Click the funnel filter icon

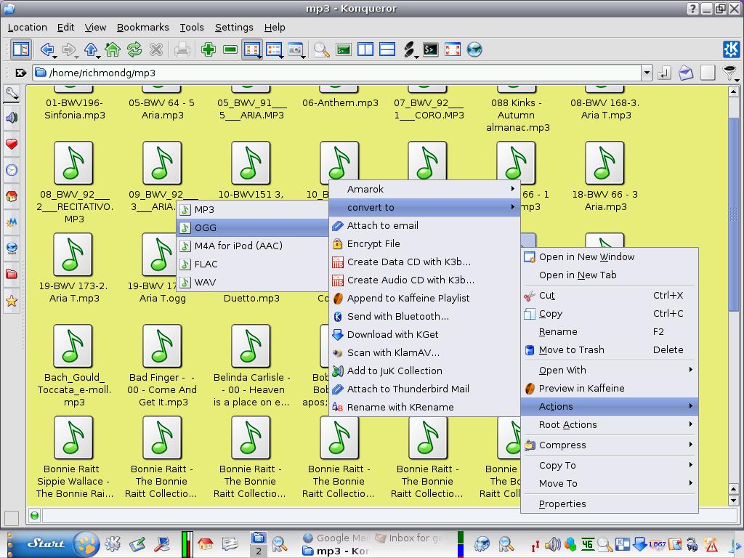pyautogui.click(x=729, y=73)
